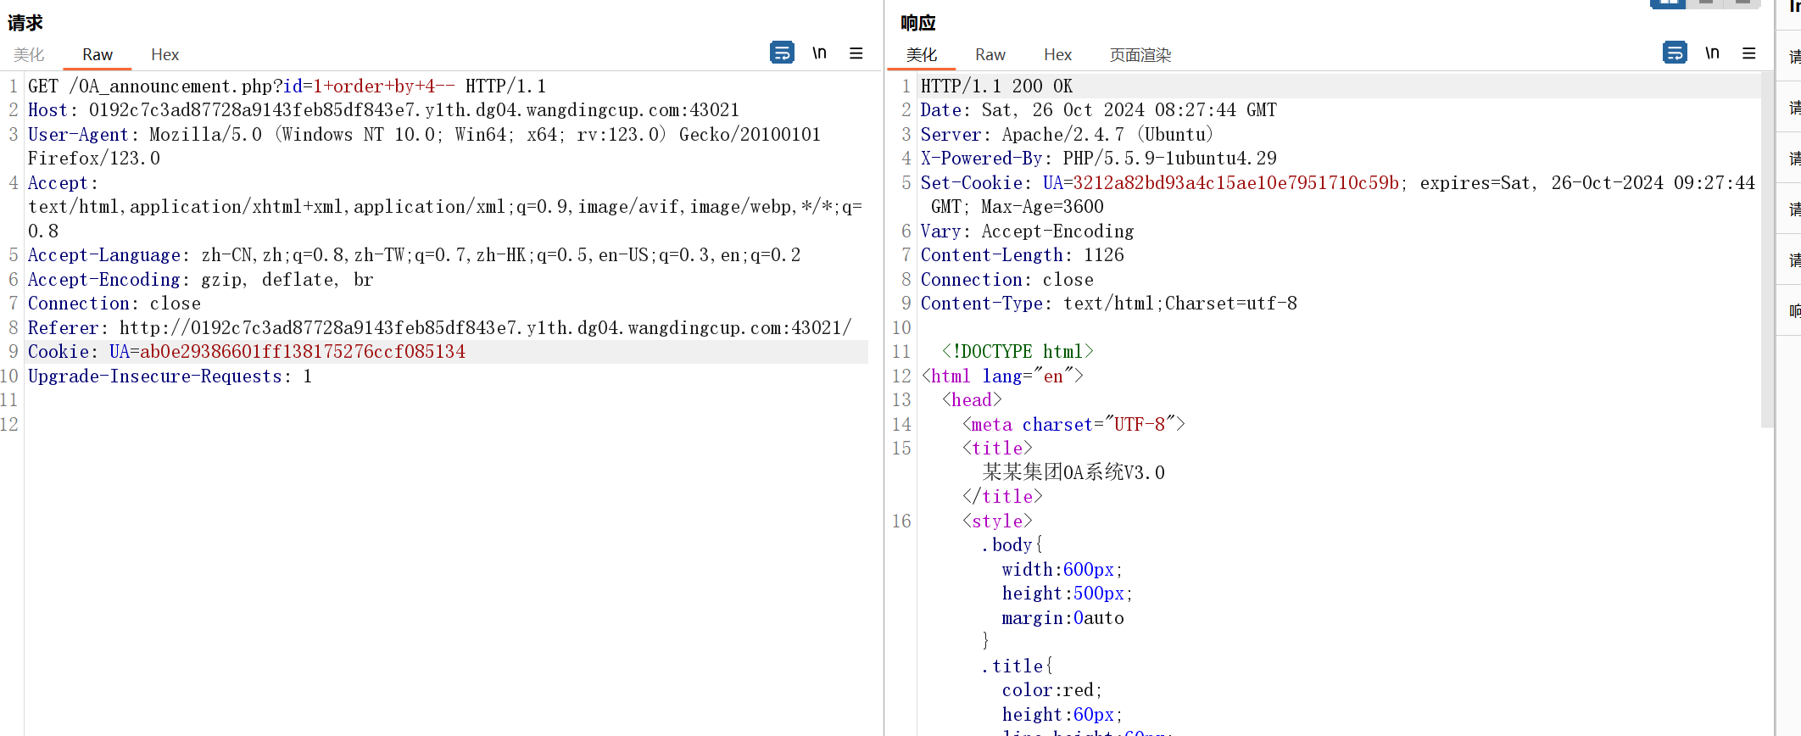Screen dimensions: 1801x736
Task: Select the request Raw tab
Action: [98, 54]
